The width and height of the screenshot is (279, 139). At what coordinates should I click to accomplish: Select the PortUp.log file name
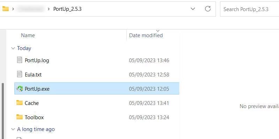37,60
